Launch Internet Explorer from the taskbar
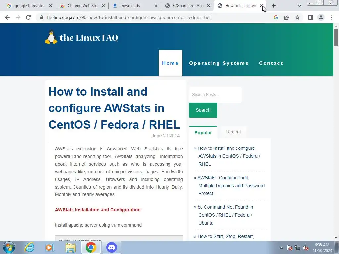The height and width of the screenshot is (254, 339). tap(29, 247)
